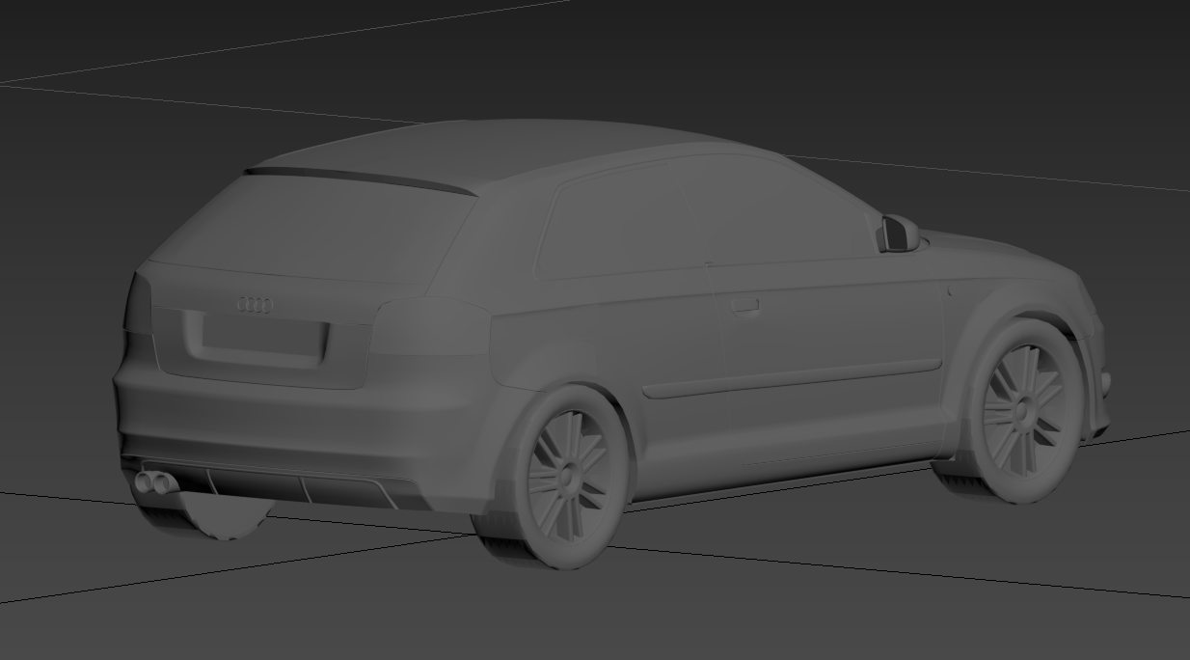Select the roof spoiler above the rear window
Viewport: 1190px width, 660px height.
click(x=362, y=180)
